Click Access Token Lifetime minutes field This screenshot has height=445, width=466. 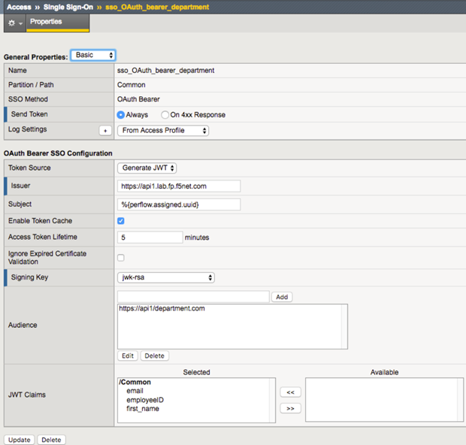pyautogui.click(x=150, y=238)
